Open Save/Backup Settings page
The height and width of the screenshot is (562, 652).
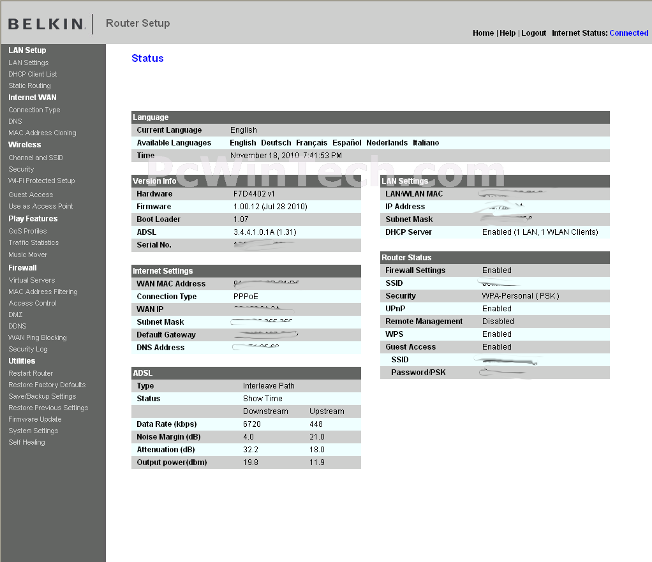[x=42, y=396]
